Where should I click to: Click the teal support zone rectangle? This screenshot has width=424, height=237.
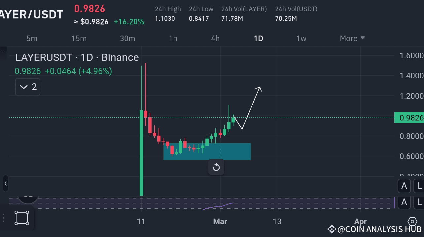tap(207, 151)
